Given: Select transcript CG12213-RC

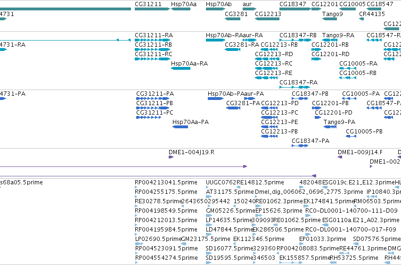Looking at the screenshot, I should pyautogui.click(x=274, y=64).
